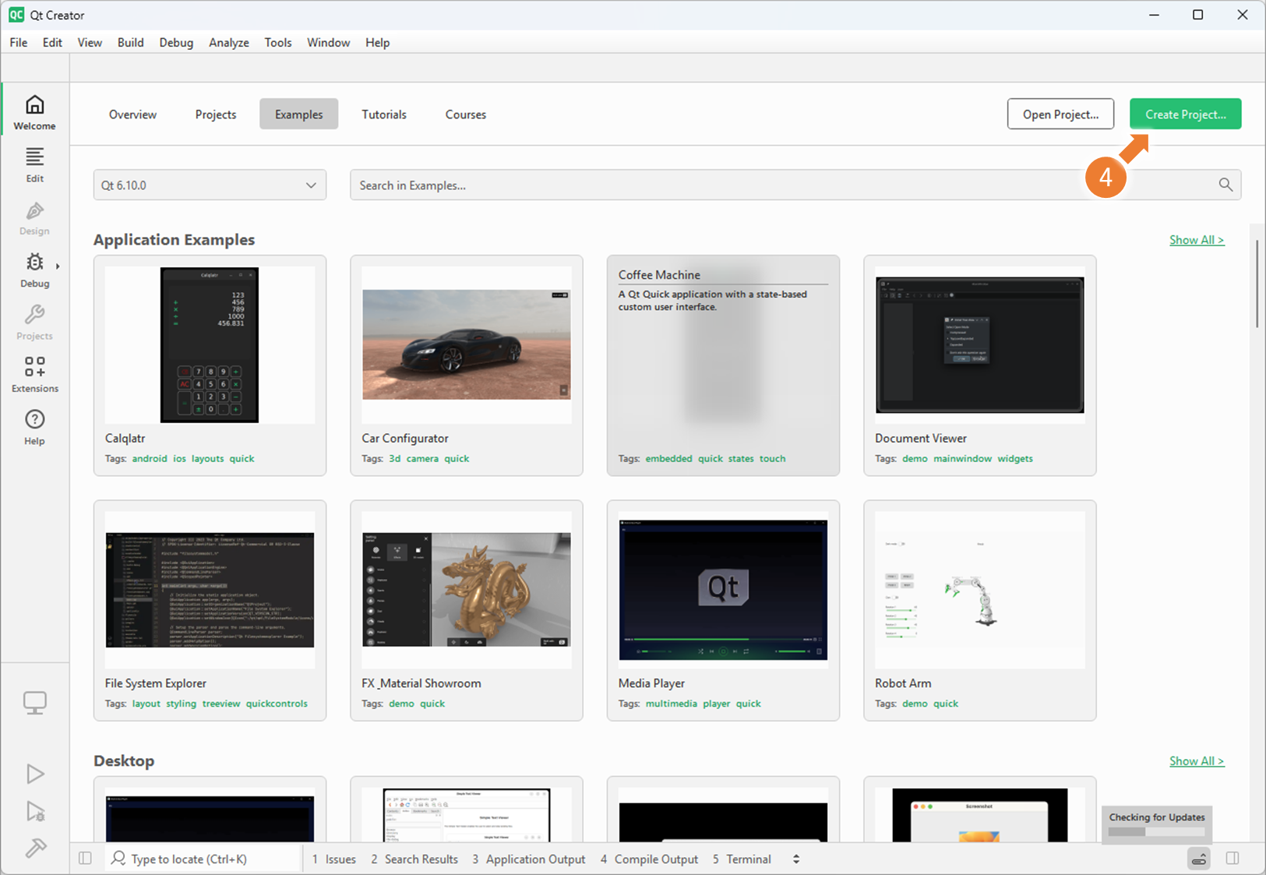Open Car Configurator example thumbnail

466,344
